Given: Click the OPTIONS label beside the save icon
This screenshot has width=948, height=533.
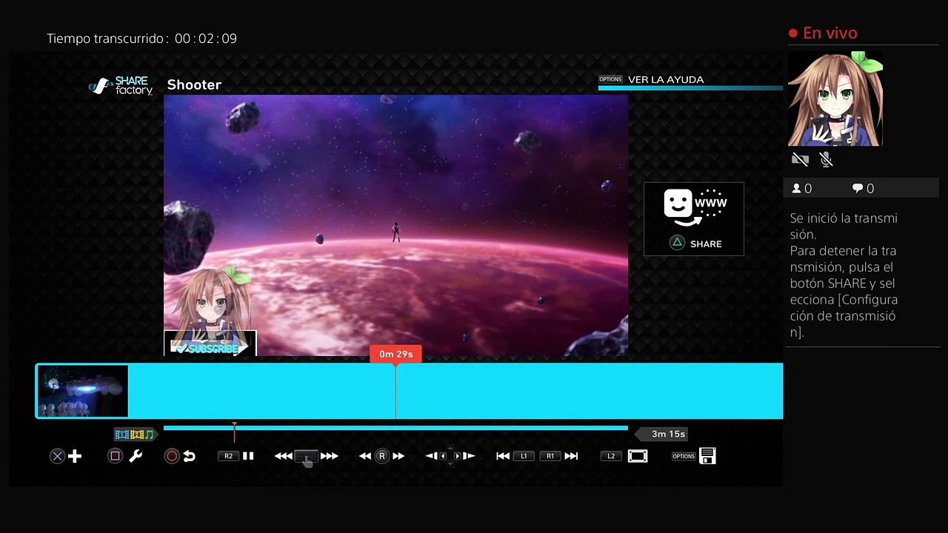Looking at the screenshot, I should point(684,456).
